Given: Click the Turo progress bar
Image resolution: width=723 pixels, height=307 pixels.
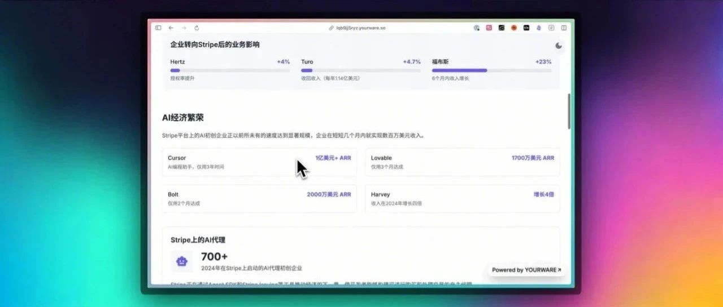Looking at the screenshot, I should [x=361, y=70].
